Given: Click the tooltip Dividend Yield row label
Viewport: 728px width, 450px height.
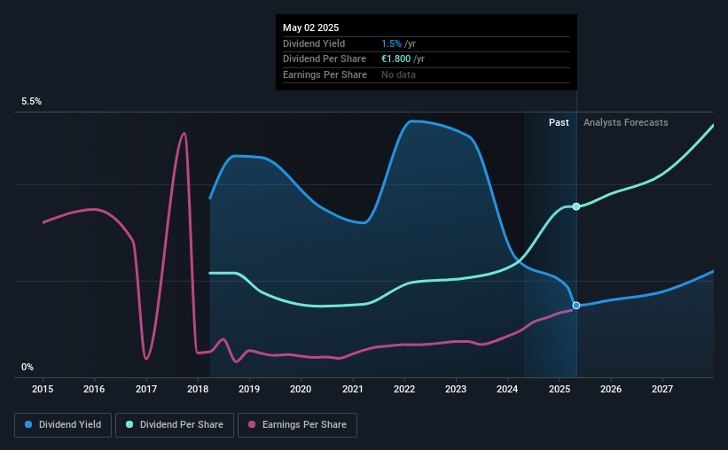Looking at the screenshot, I should (314, 43).
